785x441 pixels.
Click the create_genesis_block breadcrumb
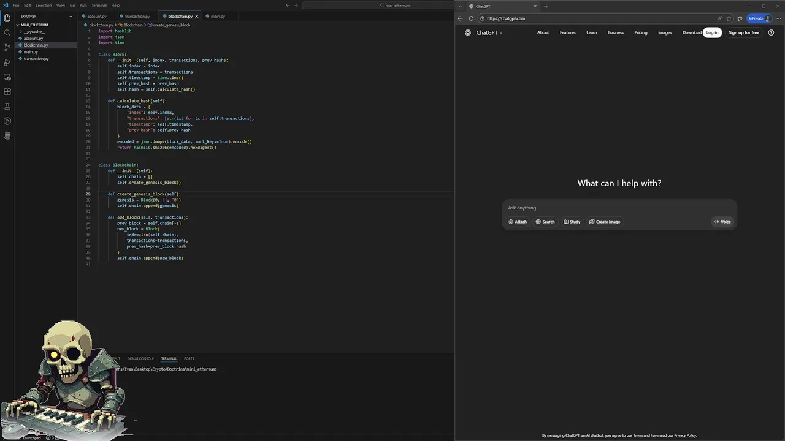(169, 25)
